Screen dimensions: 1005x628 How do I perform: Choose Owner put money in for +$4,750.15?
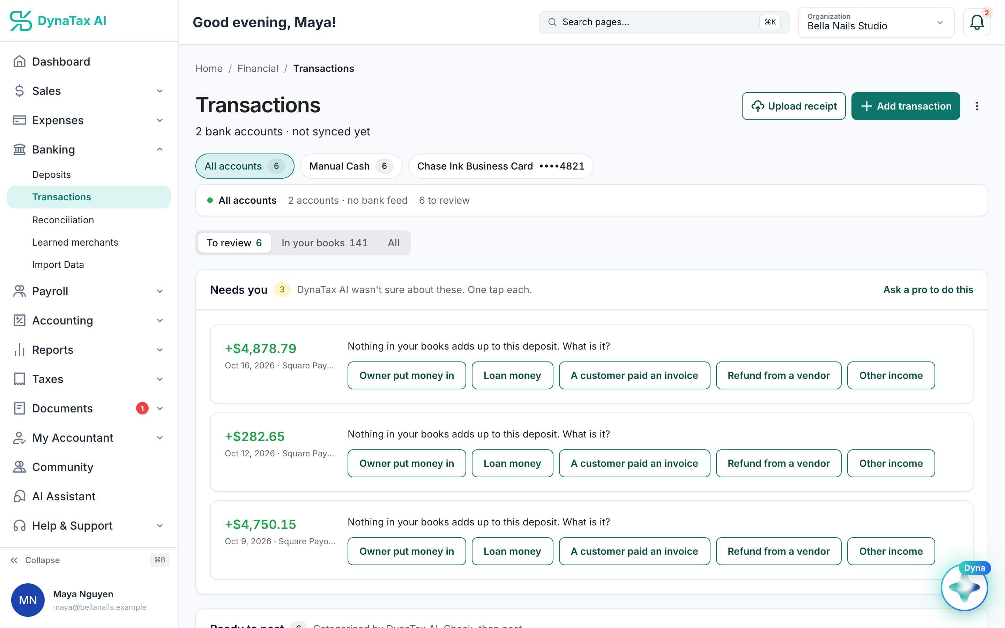[x=407, y=551]
